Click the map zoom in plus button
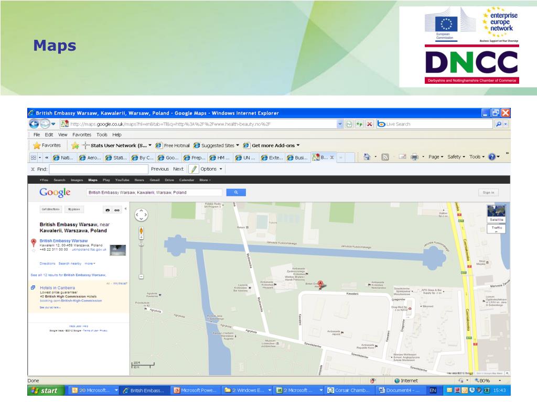Viewport: 537px width, 402px height. tap(141, 237)
